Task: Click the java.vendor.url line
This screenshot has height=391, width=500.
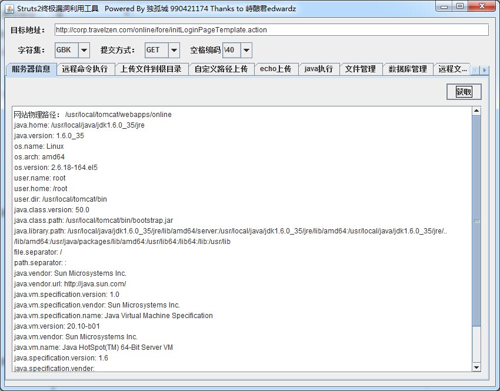Action: click(70, 283)
